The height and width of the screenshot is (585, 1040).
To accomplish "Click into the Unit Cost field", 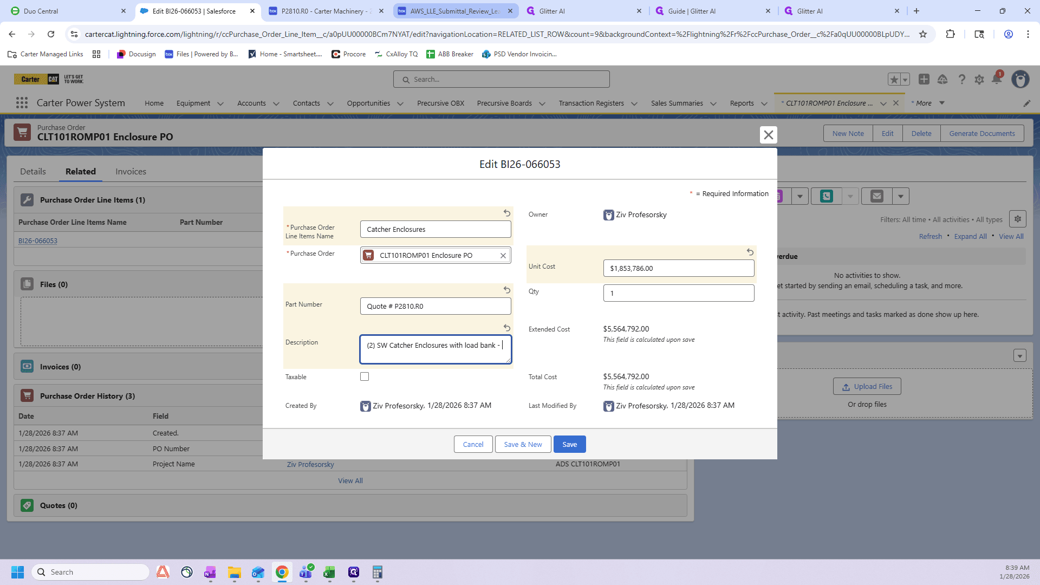I will click(679, 268).
